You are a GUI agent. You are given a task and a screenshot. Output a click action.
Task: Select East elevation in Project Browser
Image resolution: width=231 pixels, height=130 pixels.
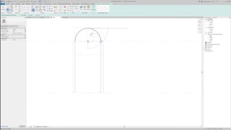210,36
